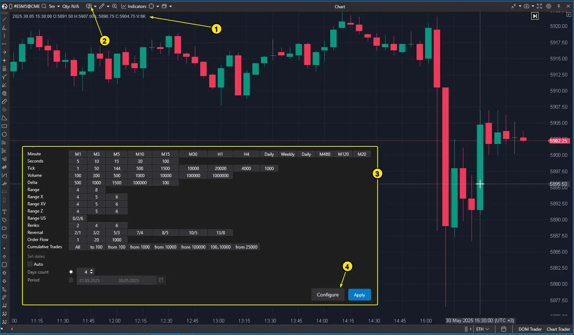574x335 pixels.
Task: Click the Apply button
Action: tap(359, 294)
